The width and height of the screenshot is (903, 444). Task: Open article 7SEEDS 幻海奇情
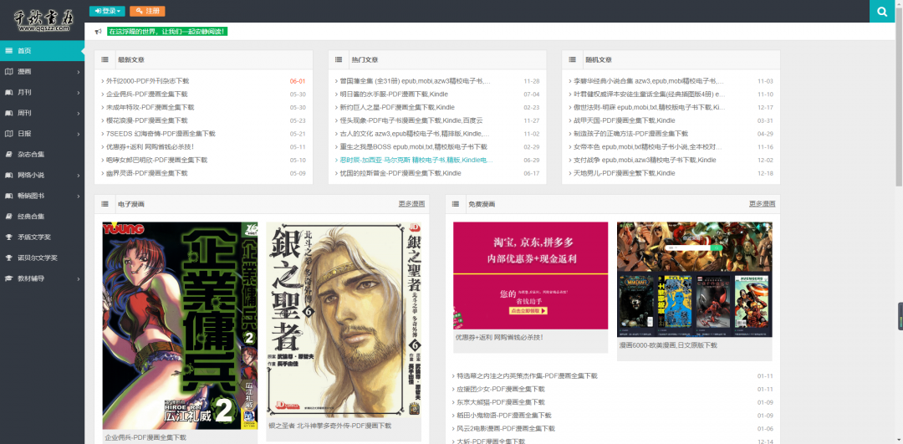161,134
